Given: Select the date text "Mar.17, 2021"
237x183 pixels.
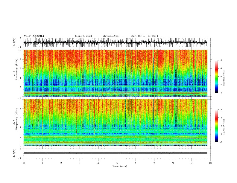Looking at the screenshot, I should pyautogui.click(x=83, y=36).
